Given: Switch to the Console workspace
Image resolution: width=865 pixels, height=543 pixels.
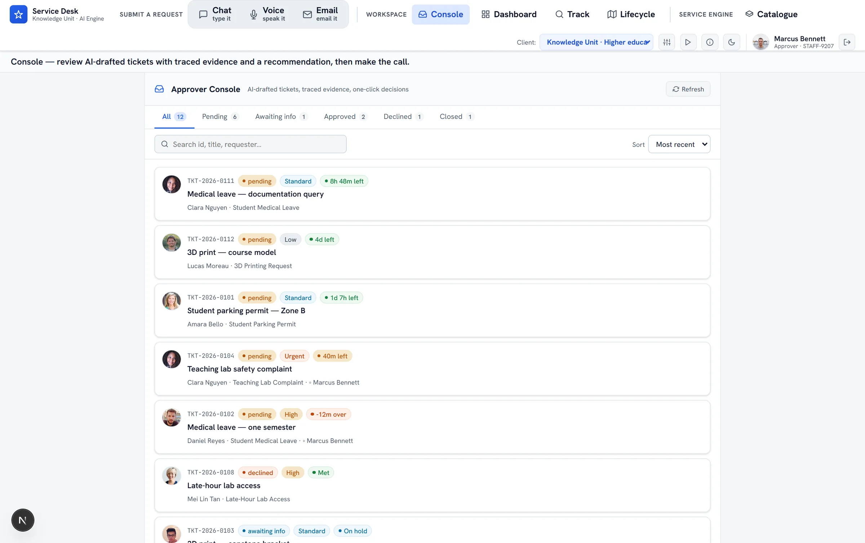Looking at the screenshot, I should [x=440, y=14].
